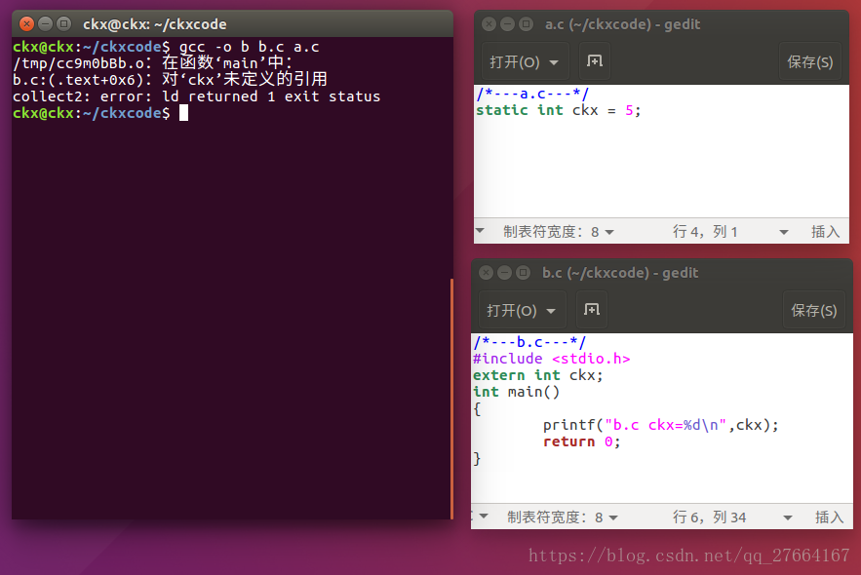Open line/column dropdown arrow in a.c status bar

(784, 233)
